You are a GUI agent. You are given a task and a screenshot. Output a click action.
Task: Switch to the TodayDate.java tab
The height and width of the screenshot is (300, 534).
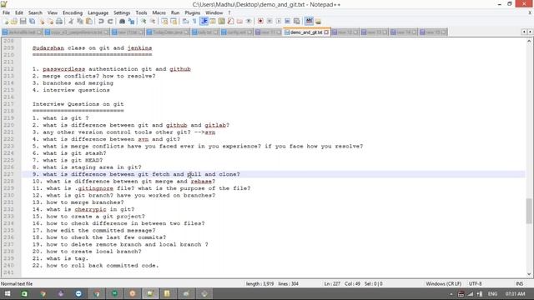[168, 32]
